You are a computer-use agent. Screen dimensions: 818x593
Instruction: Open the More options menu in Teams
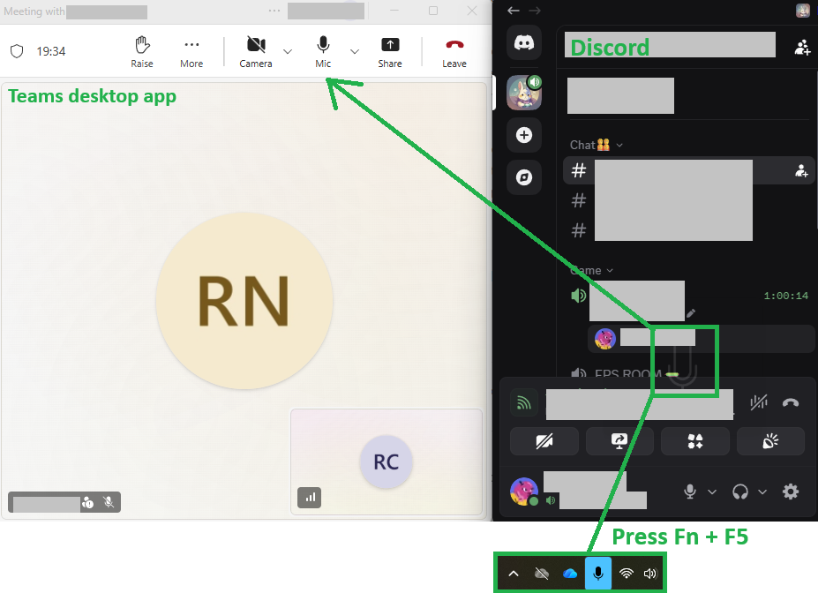point(191,52)
